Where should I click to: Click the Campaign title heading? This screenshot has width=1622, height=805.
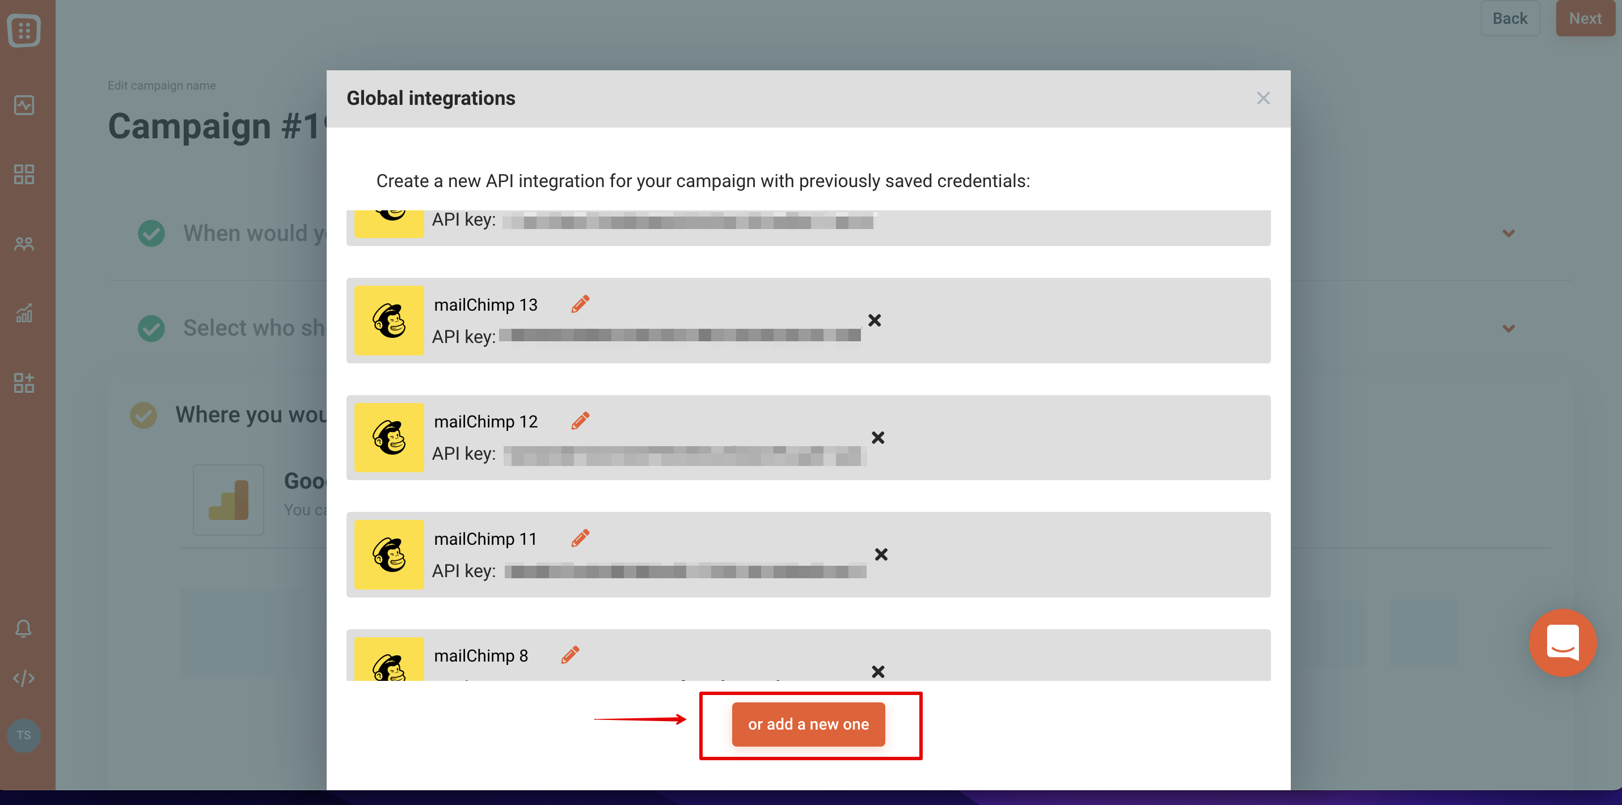tap(217, 126)
